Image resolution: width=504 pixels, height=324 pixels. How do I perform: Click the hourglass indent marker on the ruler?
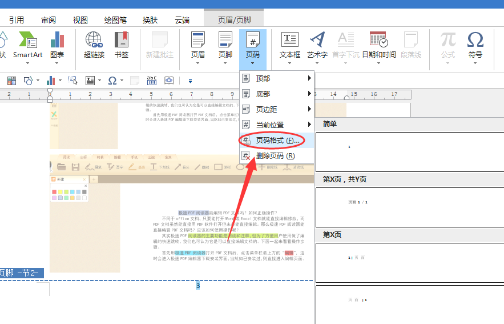(50, 95)
